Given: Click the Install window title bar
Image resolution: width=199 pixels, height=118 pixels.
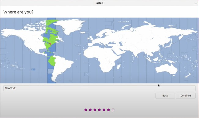Looking at the screenshot, I should (99, 3).
